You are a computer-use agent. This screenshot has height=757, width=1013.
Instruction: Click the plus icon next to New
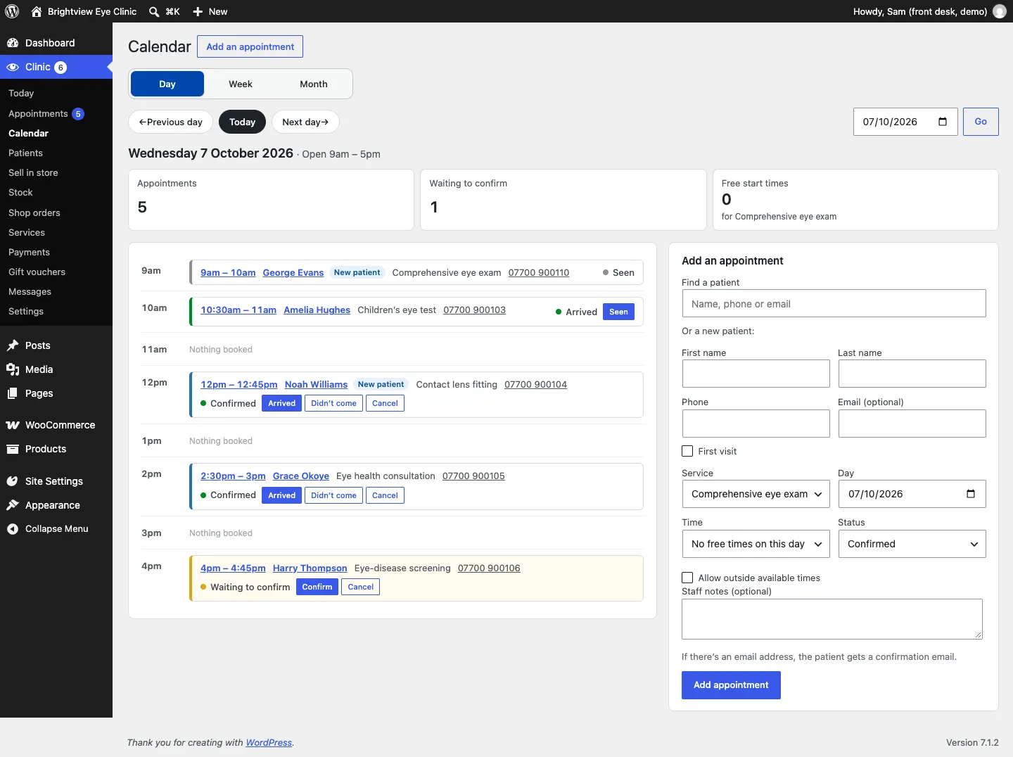point(198,11)
